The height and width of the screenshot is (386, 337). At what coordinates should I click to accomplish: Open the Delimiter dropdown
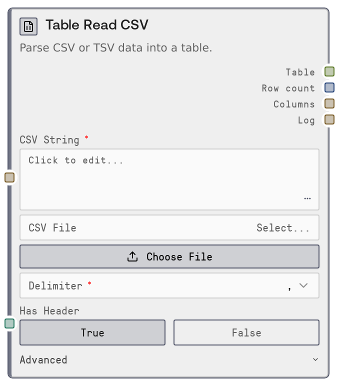[169, 285]
